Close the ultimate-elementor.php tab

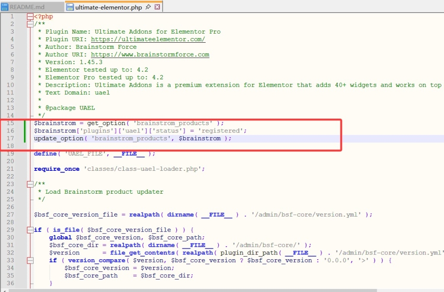tap(157, 7)
